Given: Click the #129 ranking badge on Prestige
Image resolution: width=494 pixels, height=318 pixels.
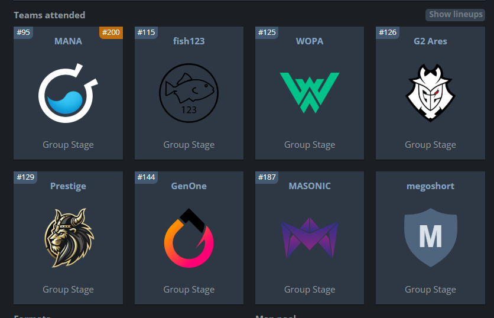Looking at the screenshot, I should tap(25, 177).
